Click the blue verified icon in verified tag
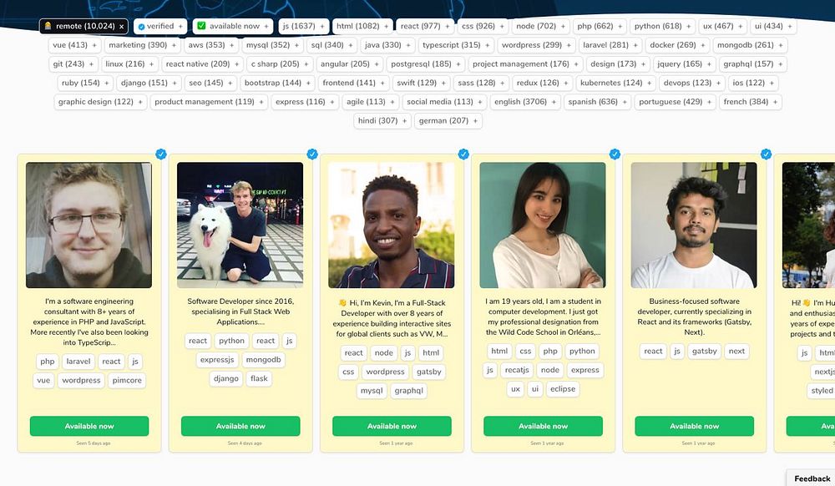This screenshot has height=486, width=835. [141, 27]
